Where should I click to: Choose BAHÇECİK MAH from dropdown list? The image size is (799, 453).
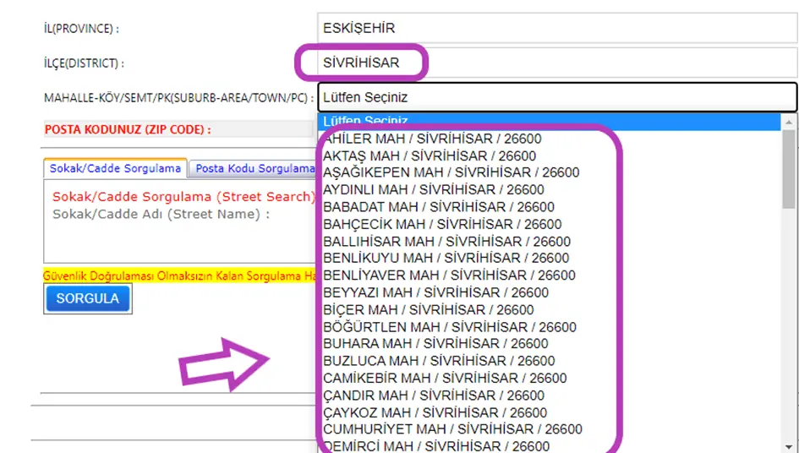click(x=442, y=224)
